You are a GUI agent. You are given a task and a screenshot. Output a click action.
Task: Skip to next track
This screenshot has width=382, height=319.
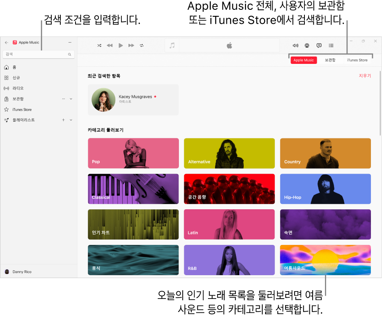click(x=131, y=45)
